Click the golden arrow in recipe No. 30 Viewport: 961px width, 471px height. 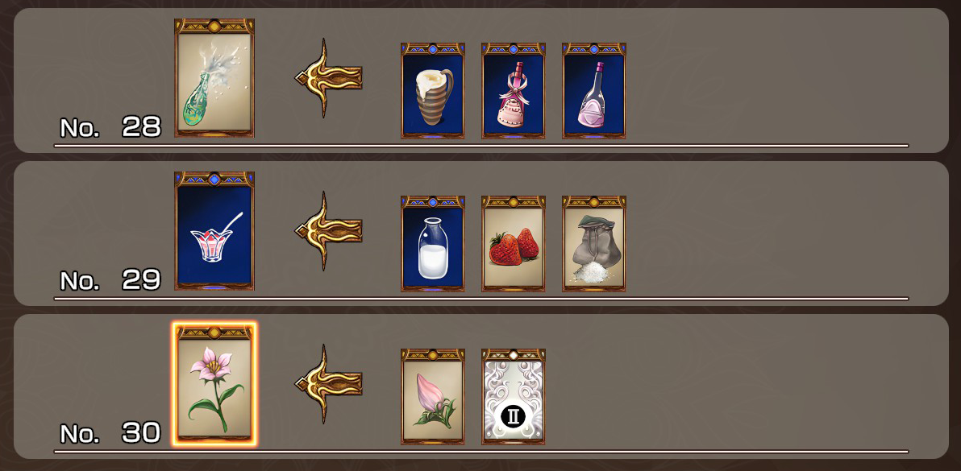[328, 383]
